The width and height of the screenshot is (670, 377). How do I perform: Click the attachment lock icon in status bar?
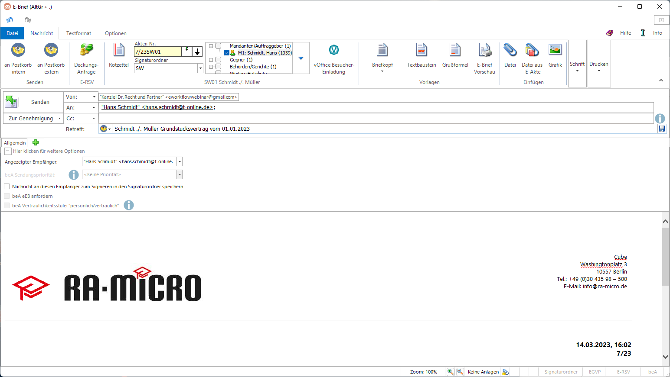pyautogui.click(x=506, y=372)
